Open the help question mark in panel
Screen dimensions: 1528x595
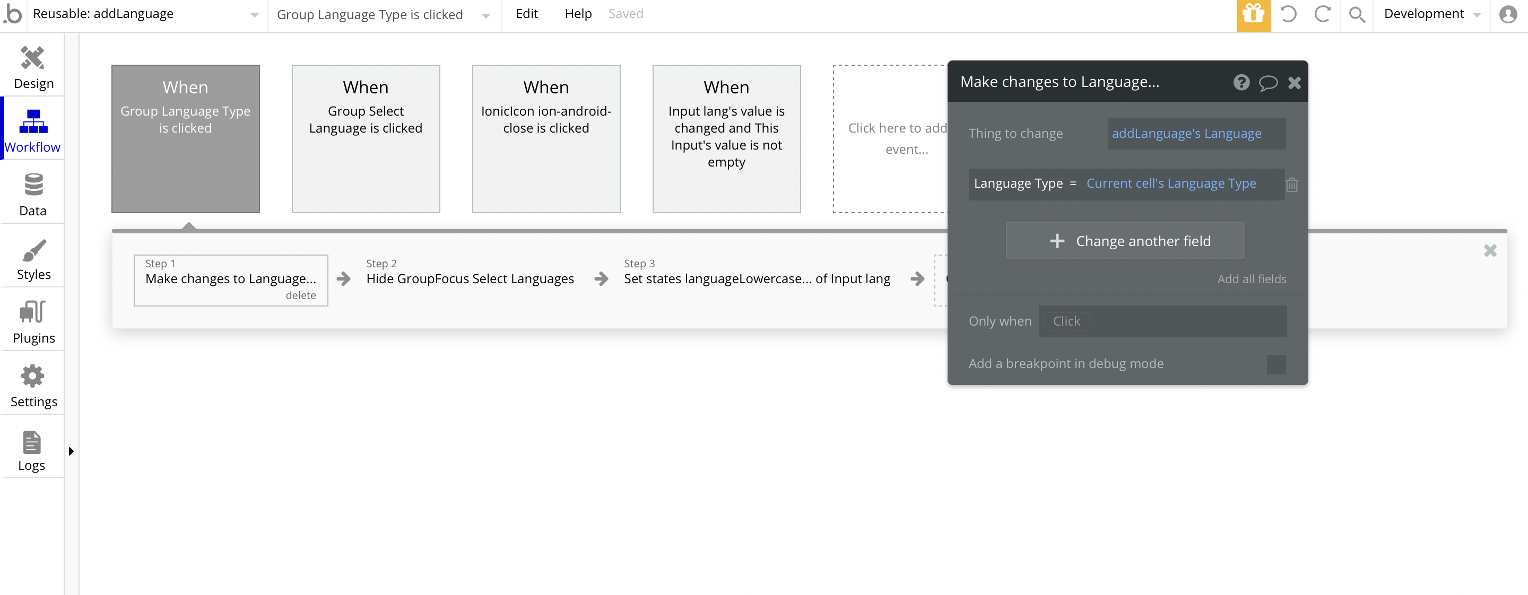1241,82
